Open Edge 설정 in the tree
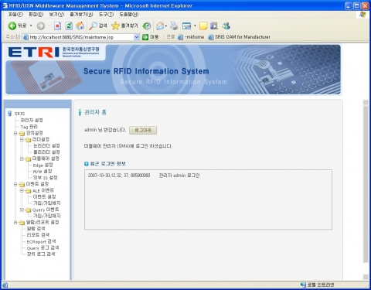This screenshot has height=290, width=371. [43, 165]
